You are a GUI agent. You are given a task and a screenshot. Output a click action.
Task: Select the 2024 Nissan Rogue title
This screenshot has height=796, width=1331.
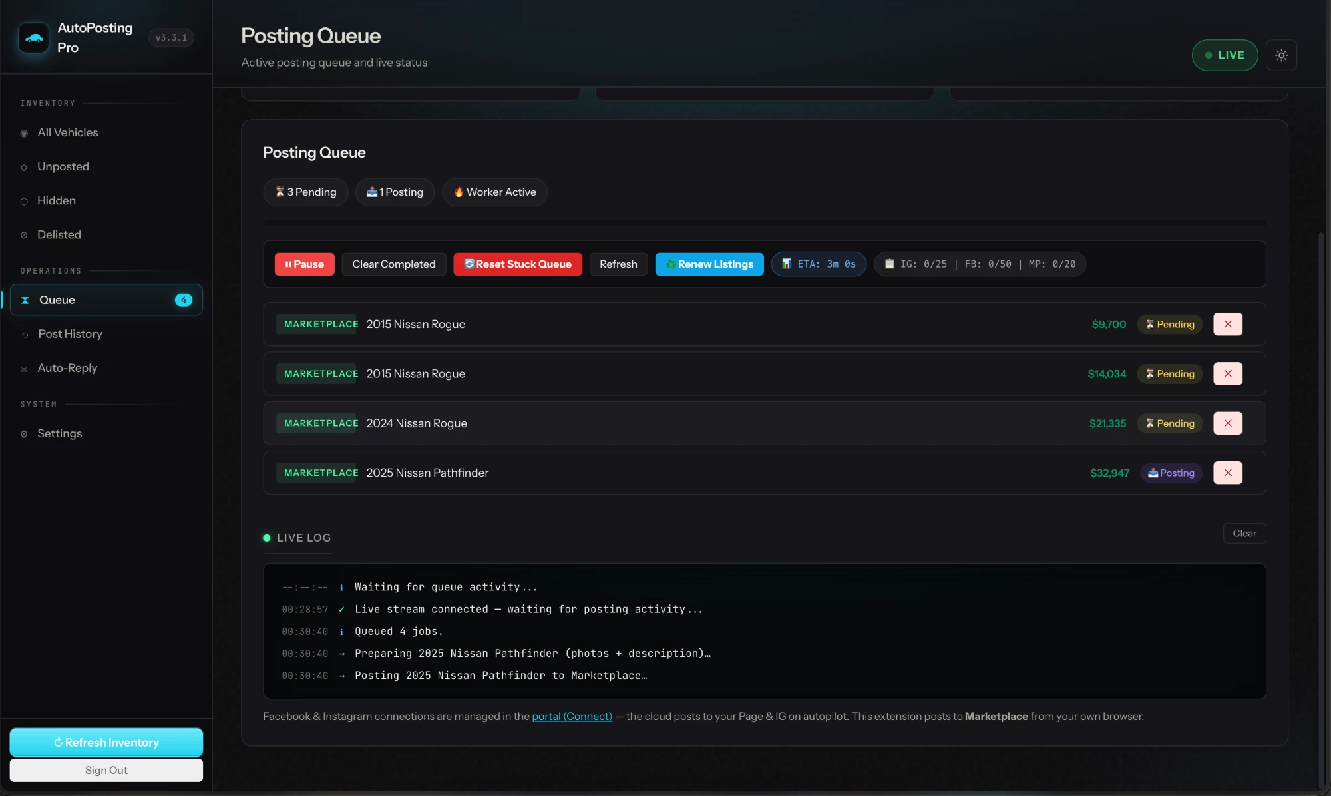(417, 423)
